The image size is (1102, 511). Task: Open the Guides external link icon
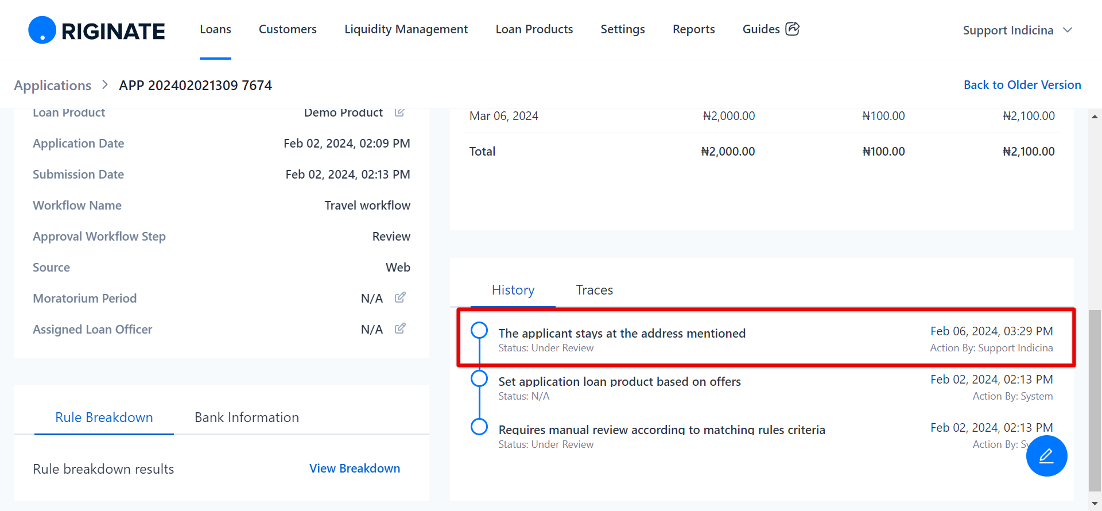point(793,29)
